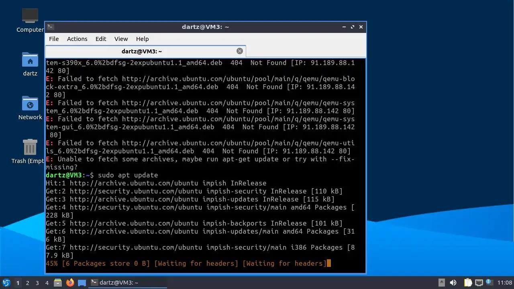Open the File menu
Viewport: 514px width, 289px height.
tap(54, 39)
